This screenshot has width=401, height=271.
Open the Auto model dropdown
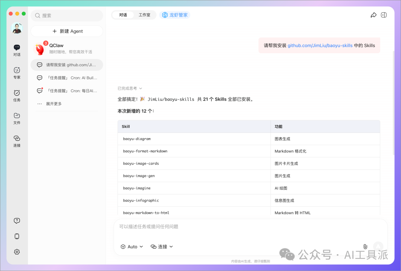pyautogui.click(x=132, y=247)
